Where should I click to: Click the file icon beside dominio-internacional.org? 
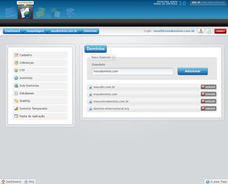(x=90, y=109)
